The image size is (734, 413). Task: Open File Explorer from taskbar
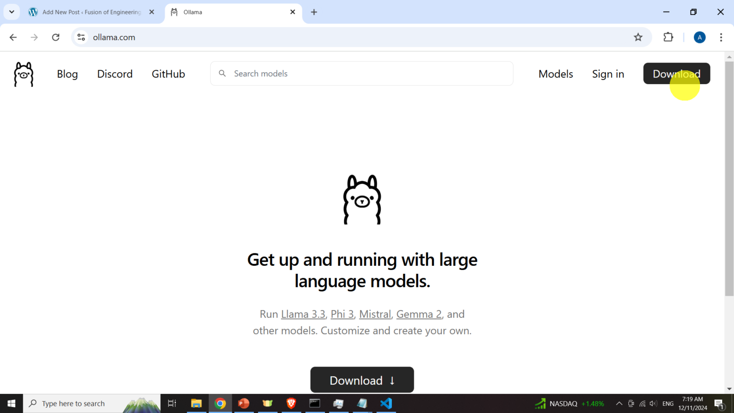click(196, 403)
